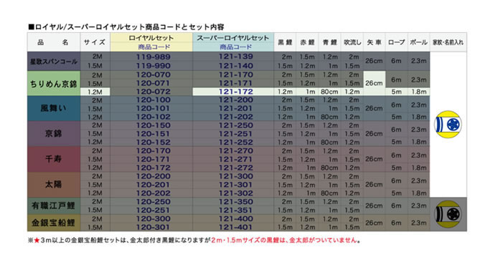The image size is (495, 265).
Task: Select the 青鯉 column header
Action: (x=330, y=42)
